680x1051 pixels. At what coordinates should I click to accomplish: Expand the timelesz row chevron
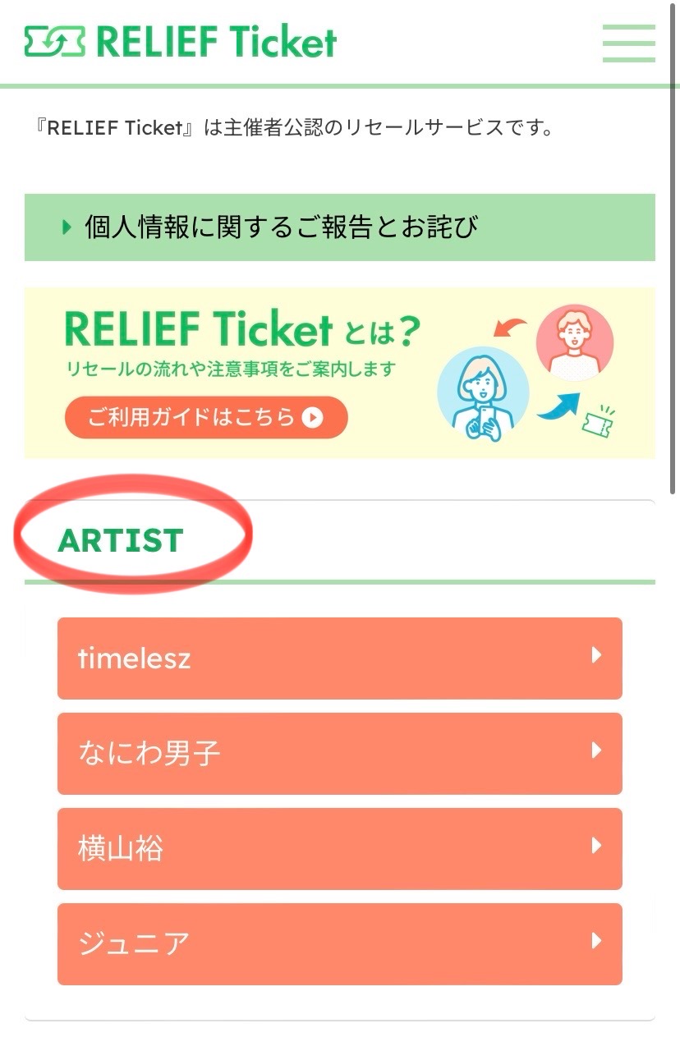tap(597, 655)
